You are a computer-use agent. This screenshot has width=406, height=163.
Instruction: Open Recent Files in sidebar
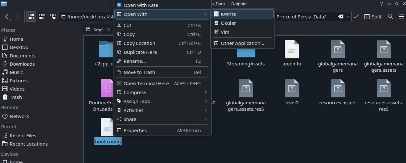[23, 135]
